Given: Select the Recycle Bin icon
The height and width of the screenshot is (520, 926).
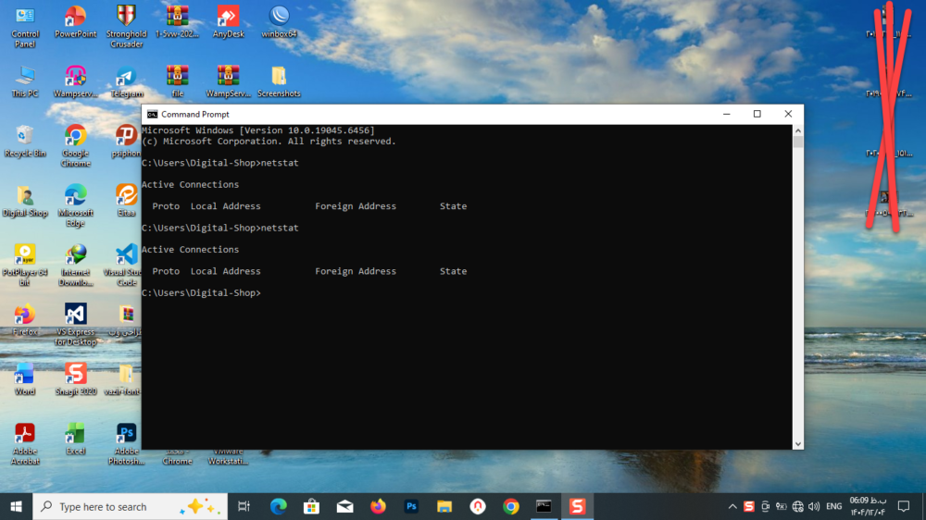Looking at the screenshot, I should 25,142.
